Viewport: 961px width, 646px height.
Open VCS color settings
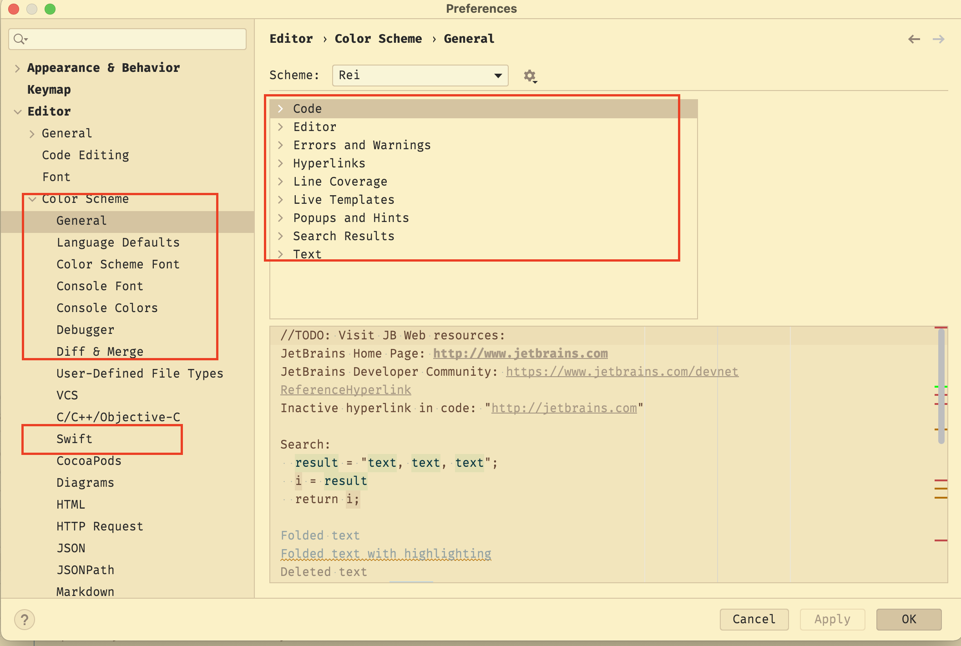point(67,395)
